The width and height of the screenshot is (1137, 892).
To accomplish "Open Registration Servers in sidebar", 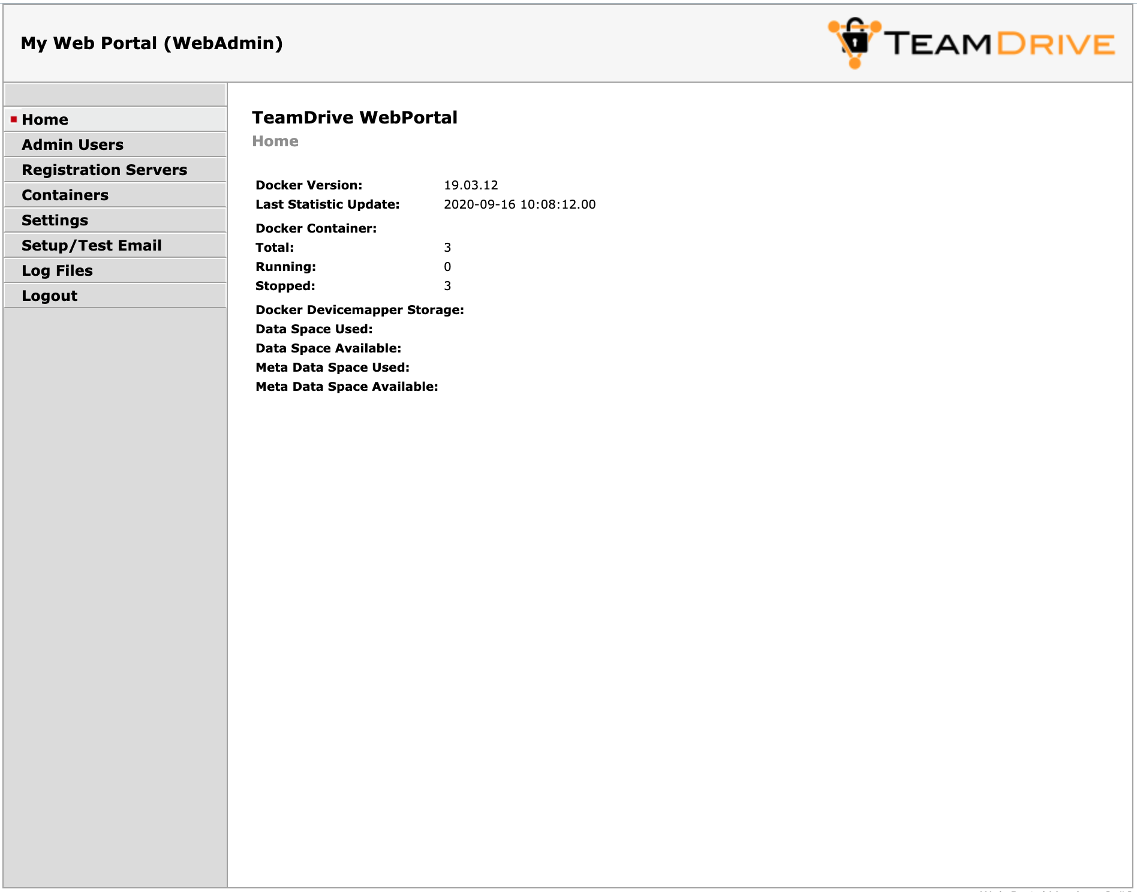I will (x=104, y=170).
